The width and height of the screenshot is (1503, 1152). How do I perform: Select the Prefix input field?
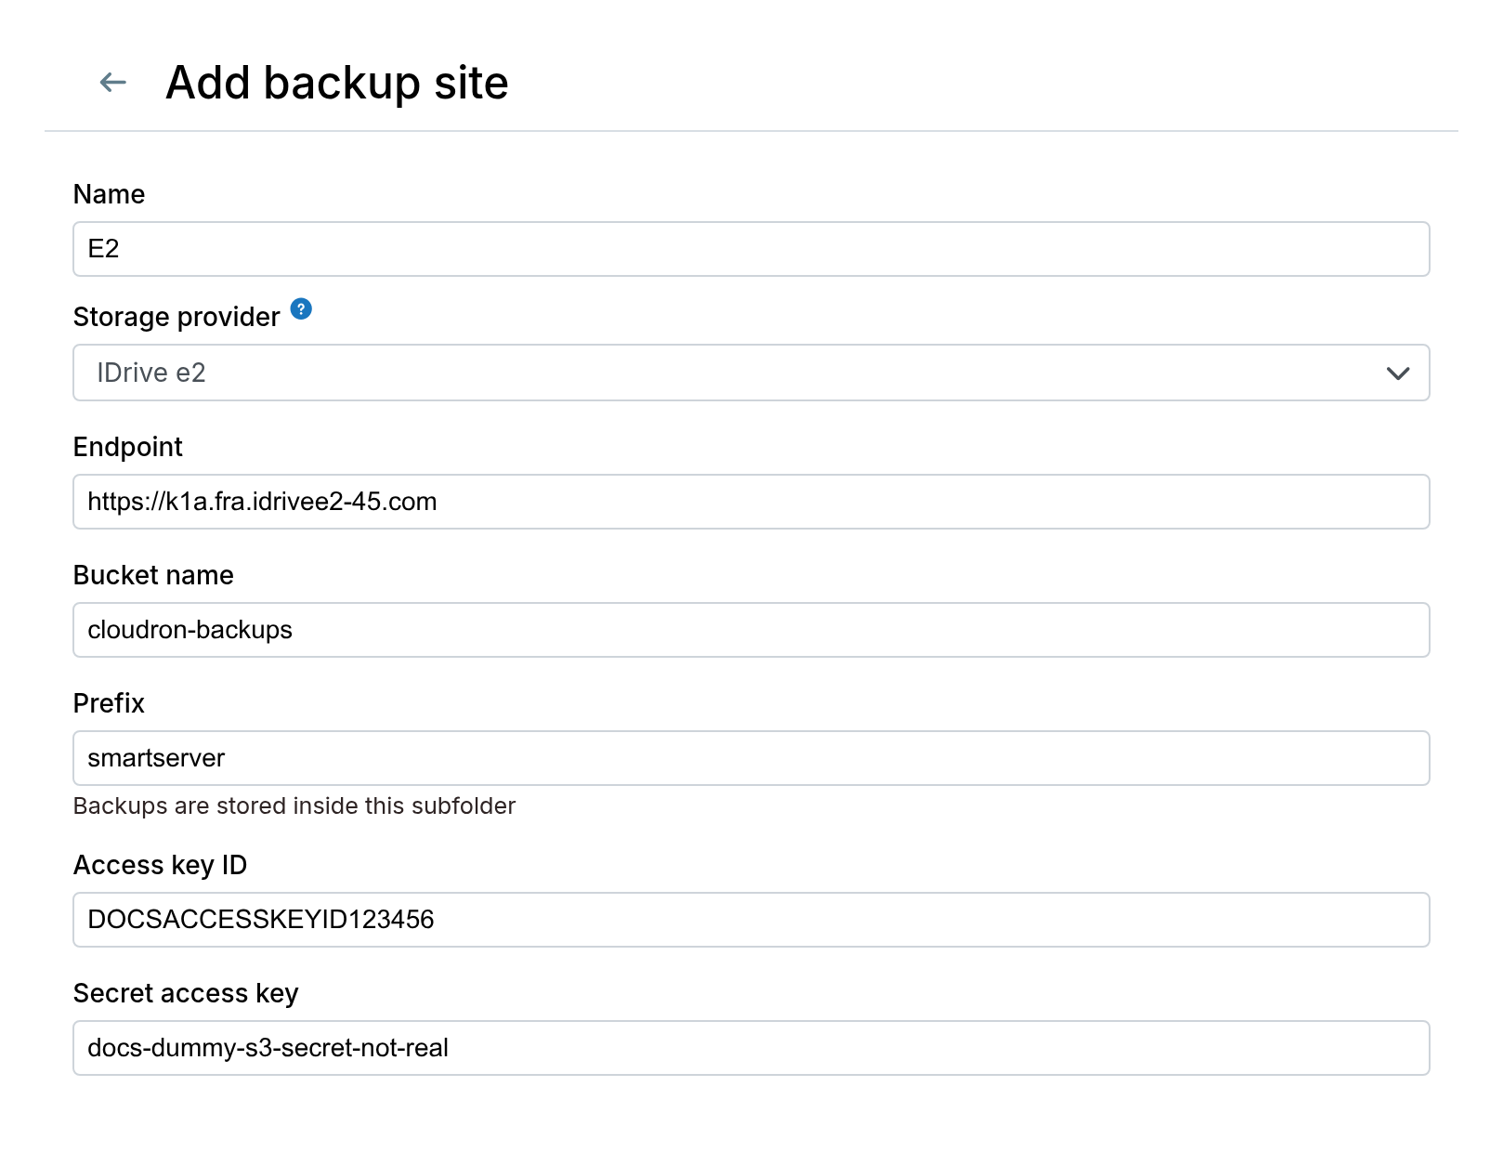tap(751, 758)
